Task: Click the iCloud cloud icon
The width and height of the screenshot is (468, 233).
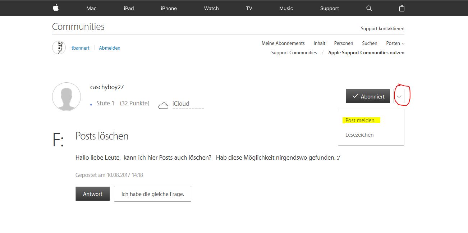Action: click(164, 105)
